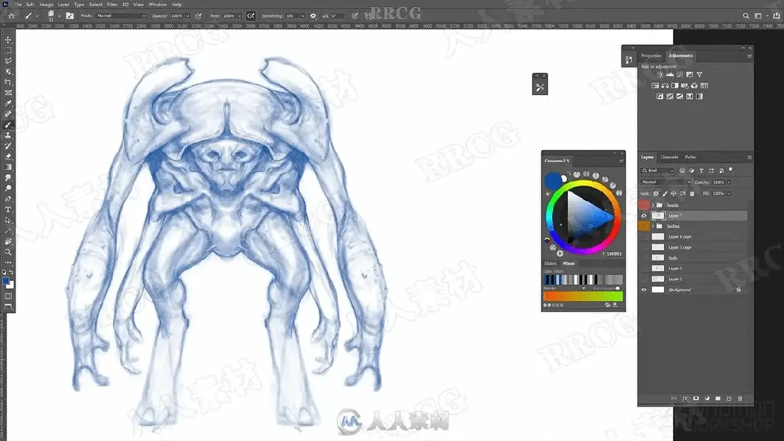Create a new layer

click(x=728, y=398)
